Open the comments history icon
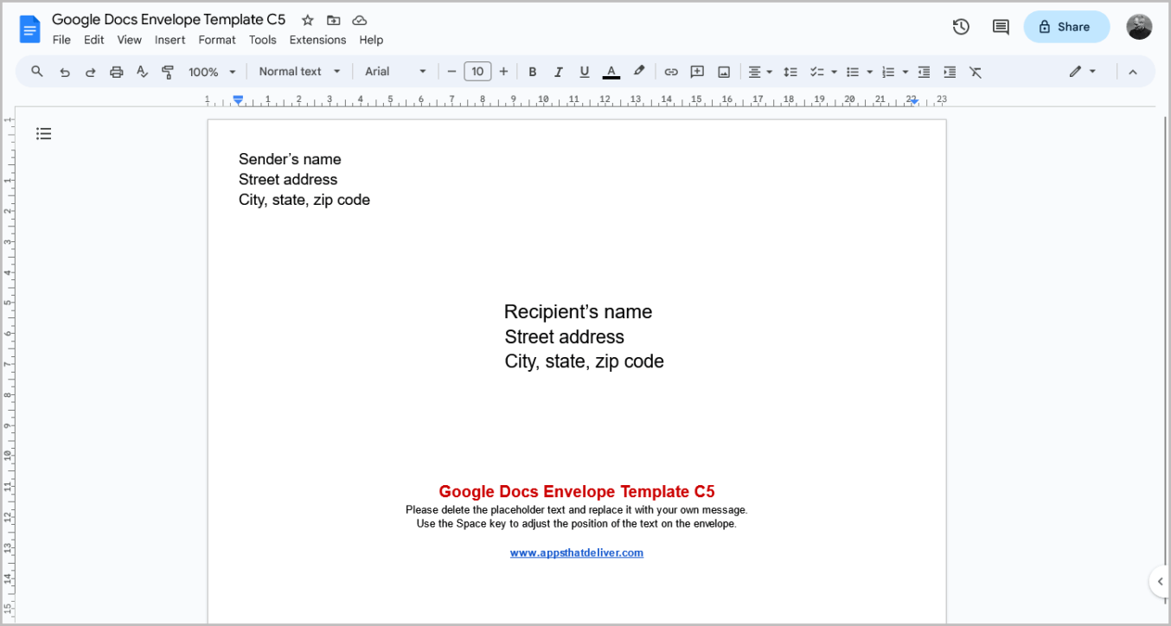 1001,27
